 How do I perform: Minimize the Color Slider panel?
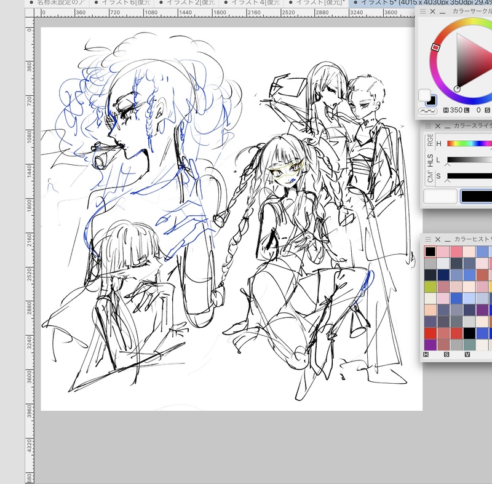tap(448, 127)
